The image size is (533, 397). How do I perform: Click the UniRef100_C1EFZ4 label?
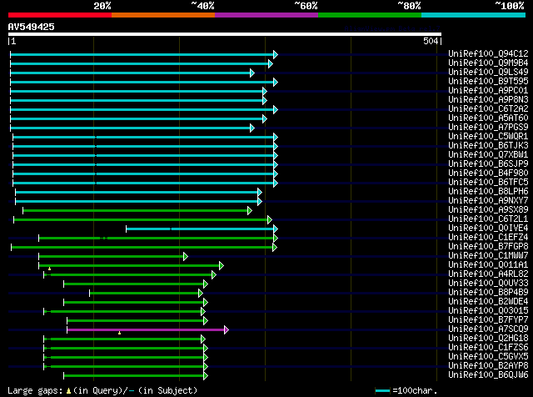point(488,238)
